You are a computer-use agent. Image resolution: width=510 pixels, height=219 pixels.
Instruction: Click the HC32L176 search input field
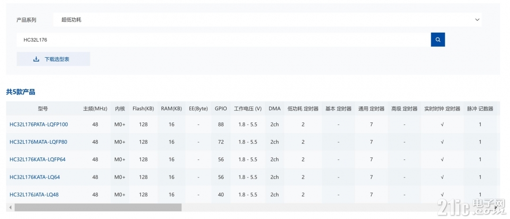(x=224, y=40)
